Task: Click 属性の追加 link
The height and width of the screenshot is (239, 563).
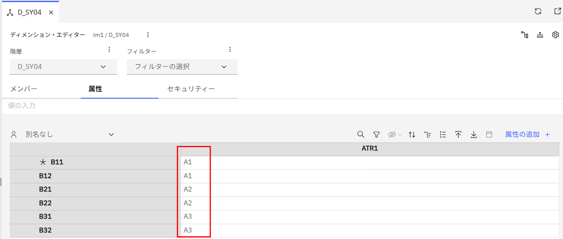Action: [522, 134]
